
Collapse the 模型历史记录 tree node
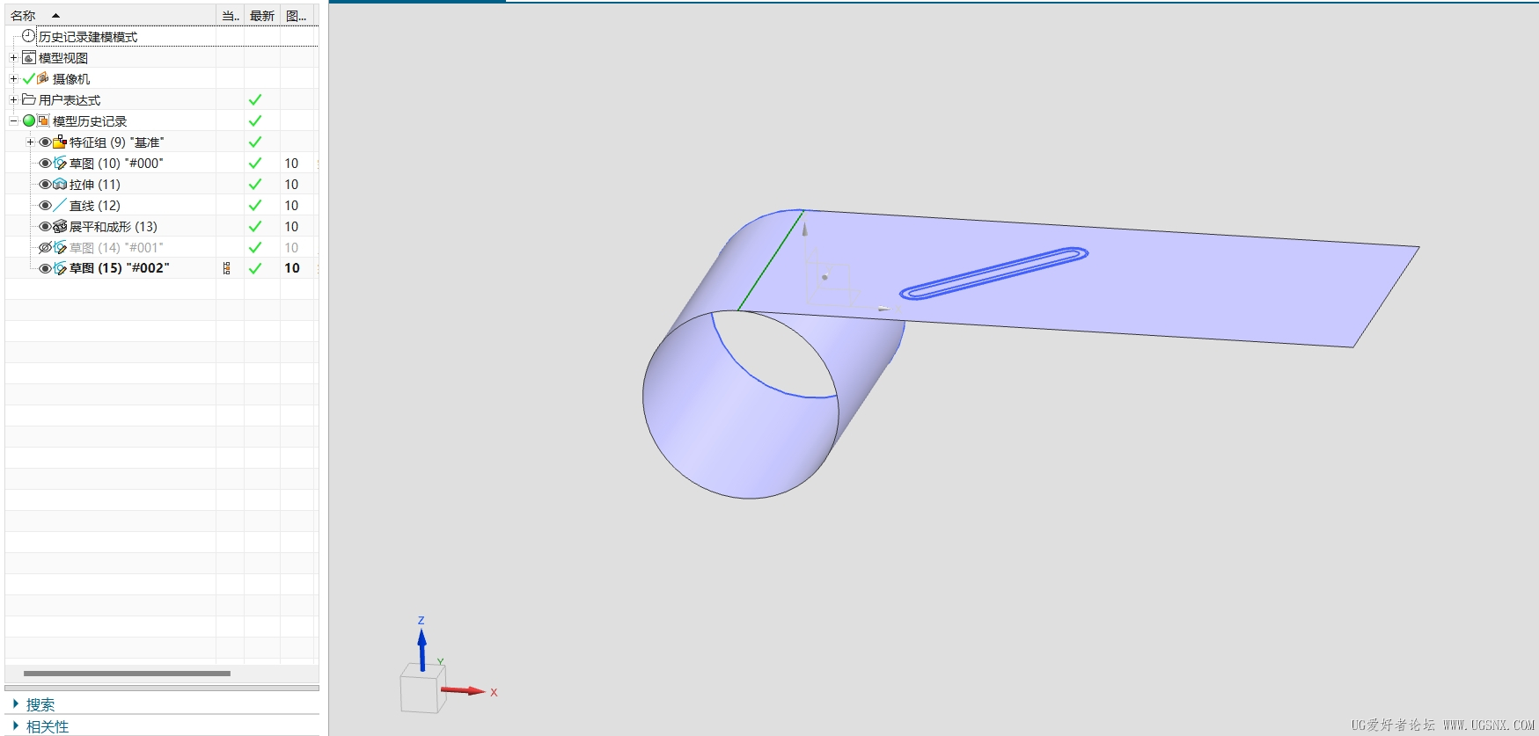[x=13, y=121]
